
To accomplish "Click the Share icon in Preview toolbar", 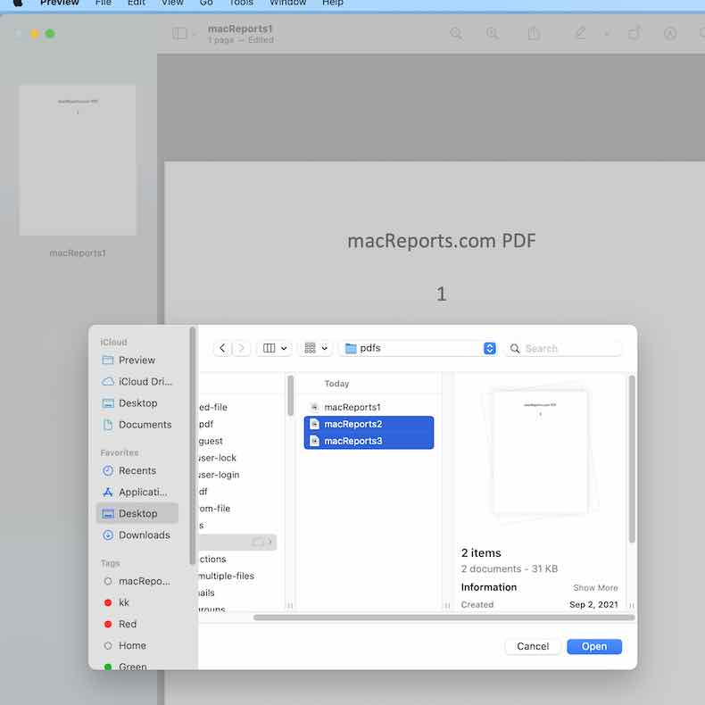I will (534, 33).
